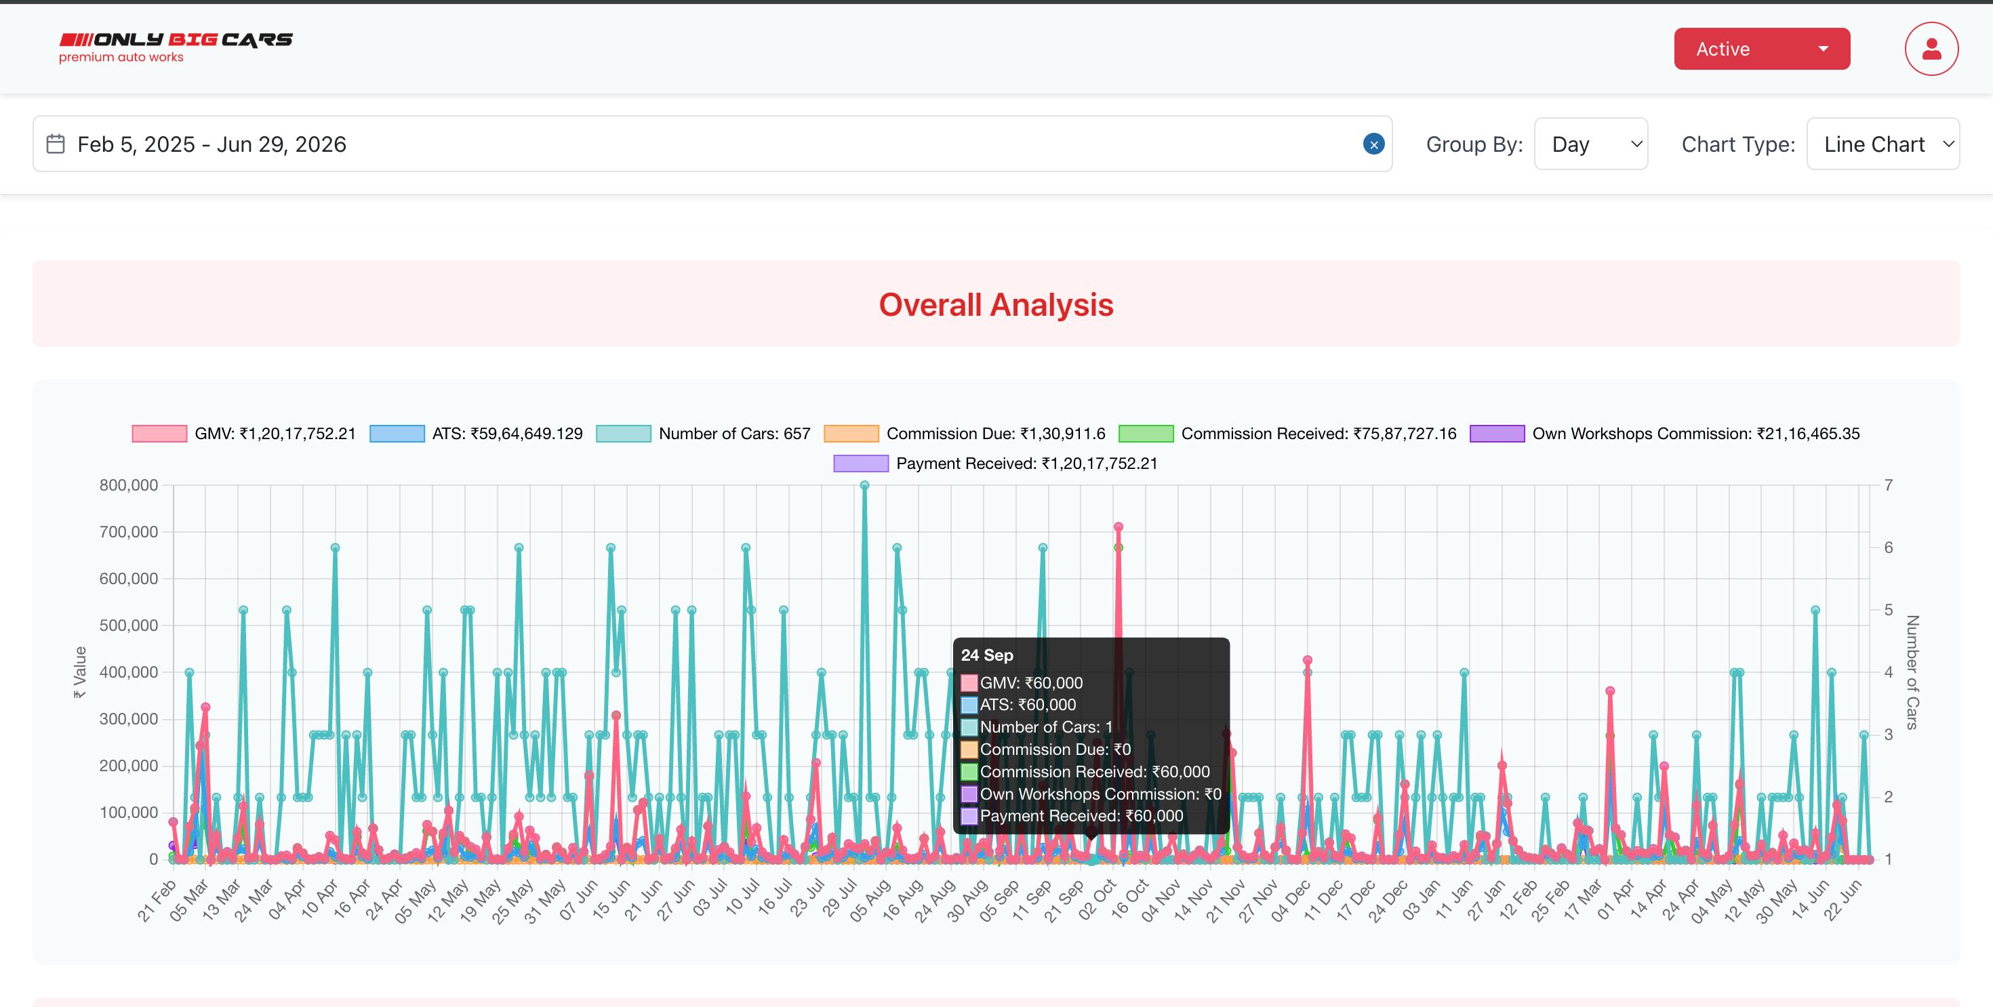Expand the Active status dropdown
Viewport: 1993px width, 1007px height.
click(x=1762, y=49)
